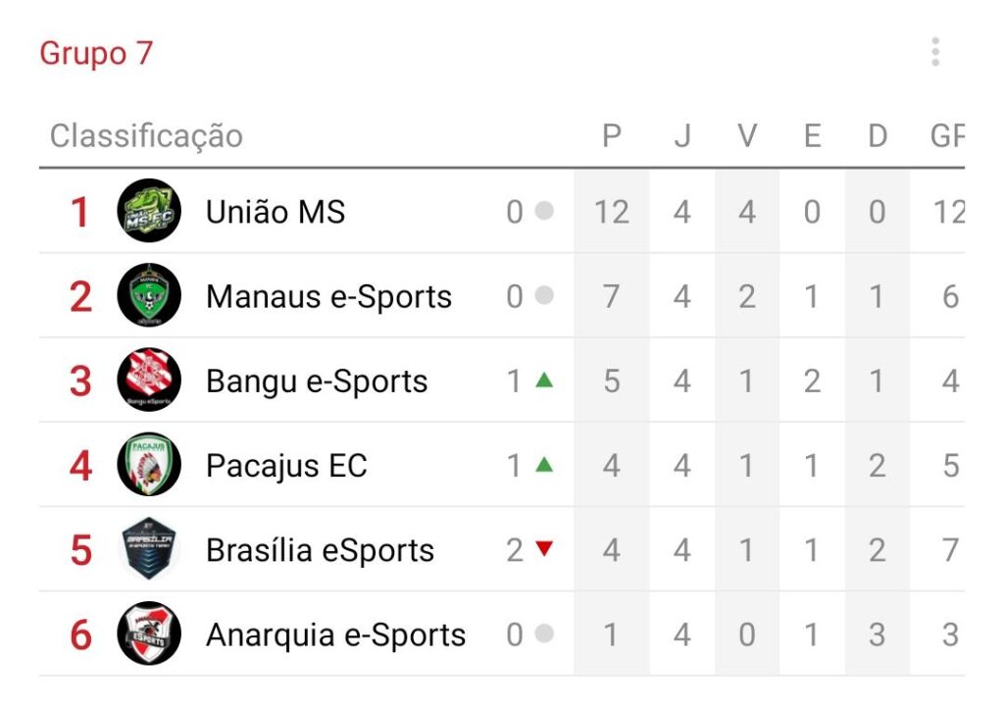Click the D losses column header
This screenshot has width=1004, height=709.
pyautogui.click(x=878, y=135)
